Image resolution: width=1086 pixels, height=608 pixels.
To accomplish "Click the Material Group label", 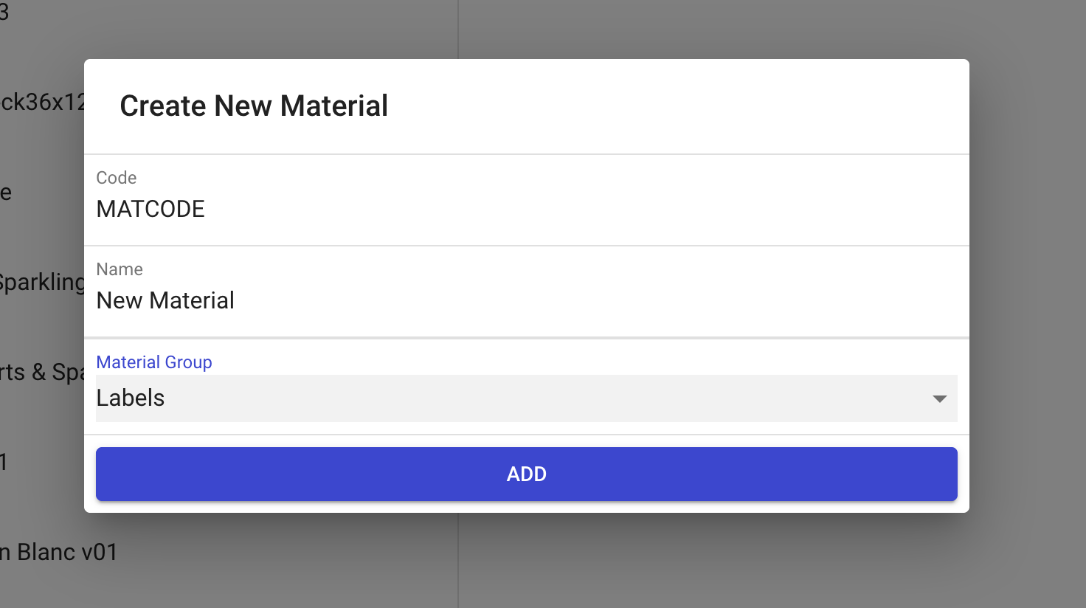I will [154, 362].
